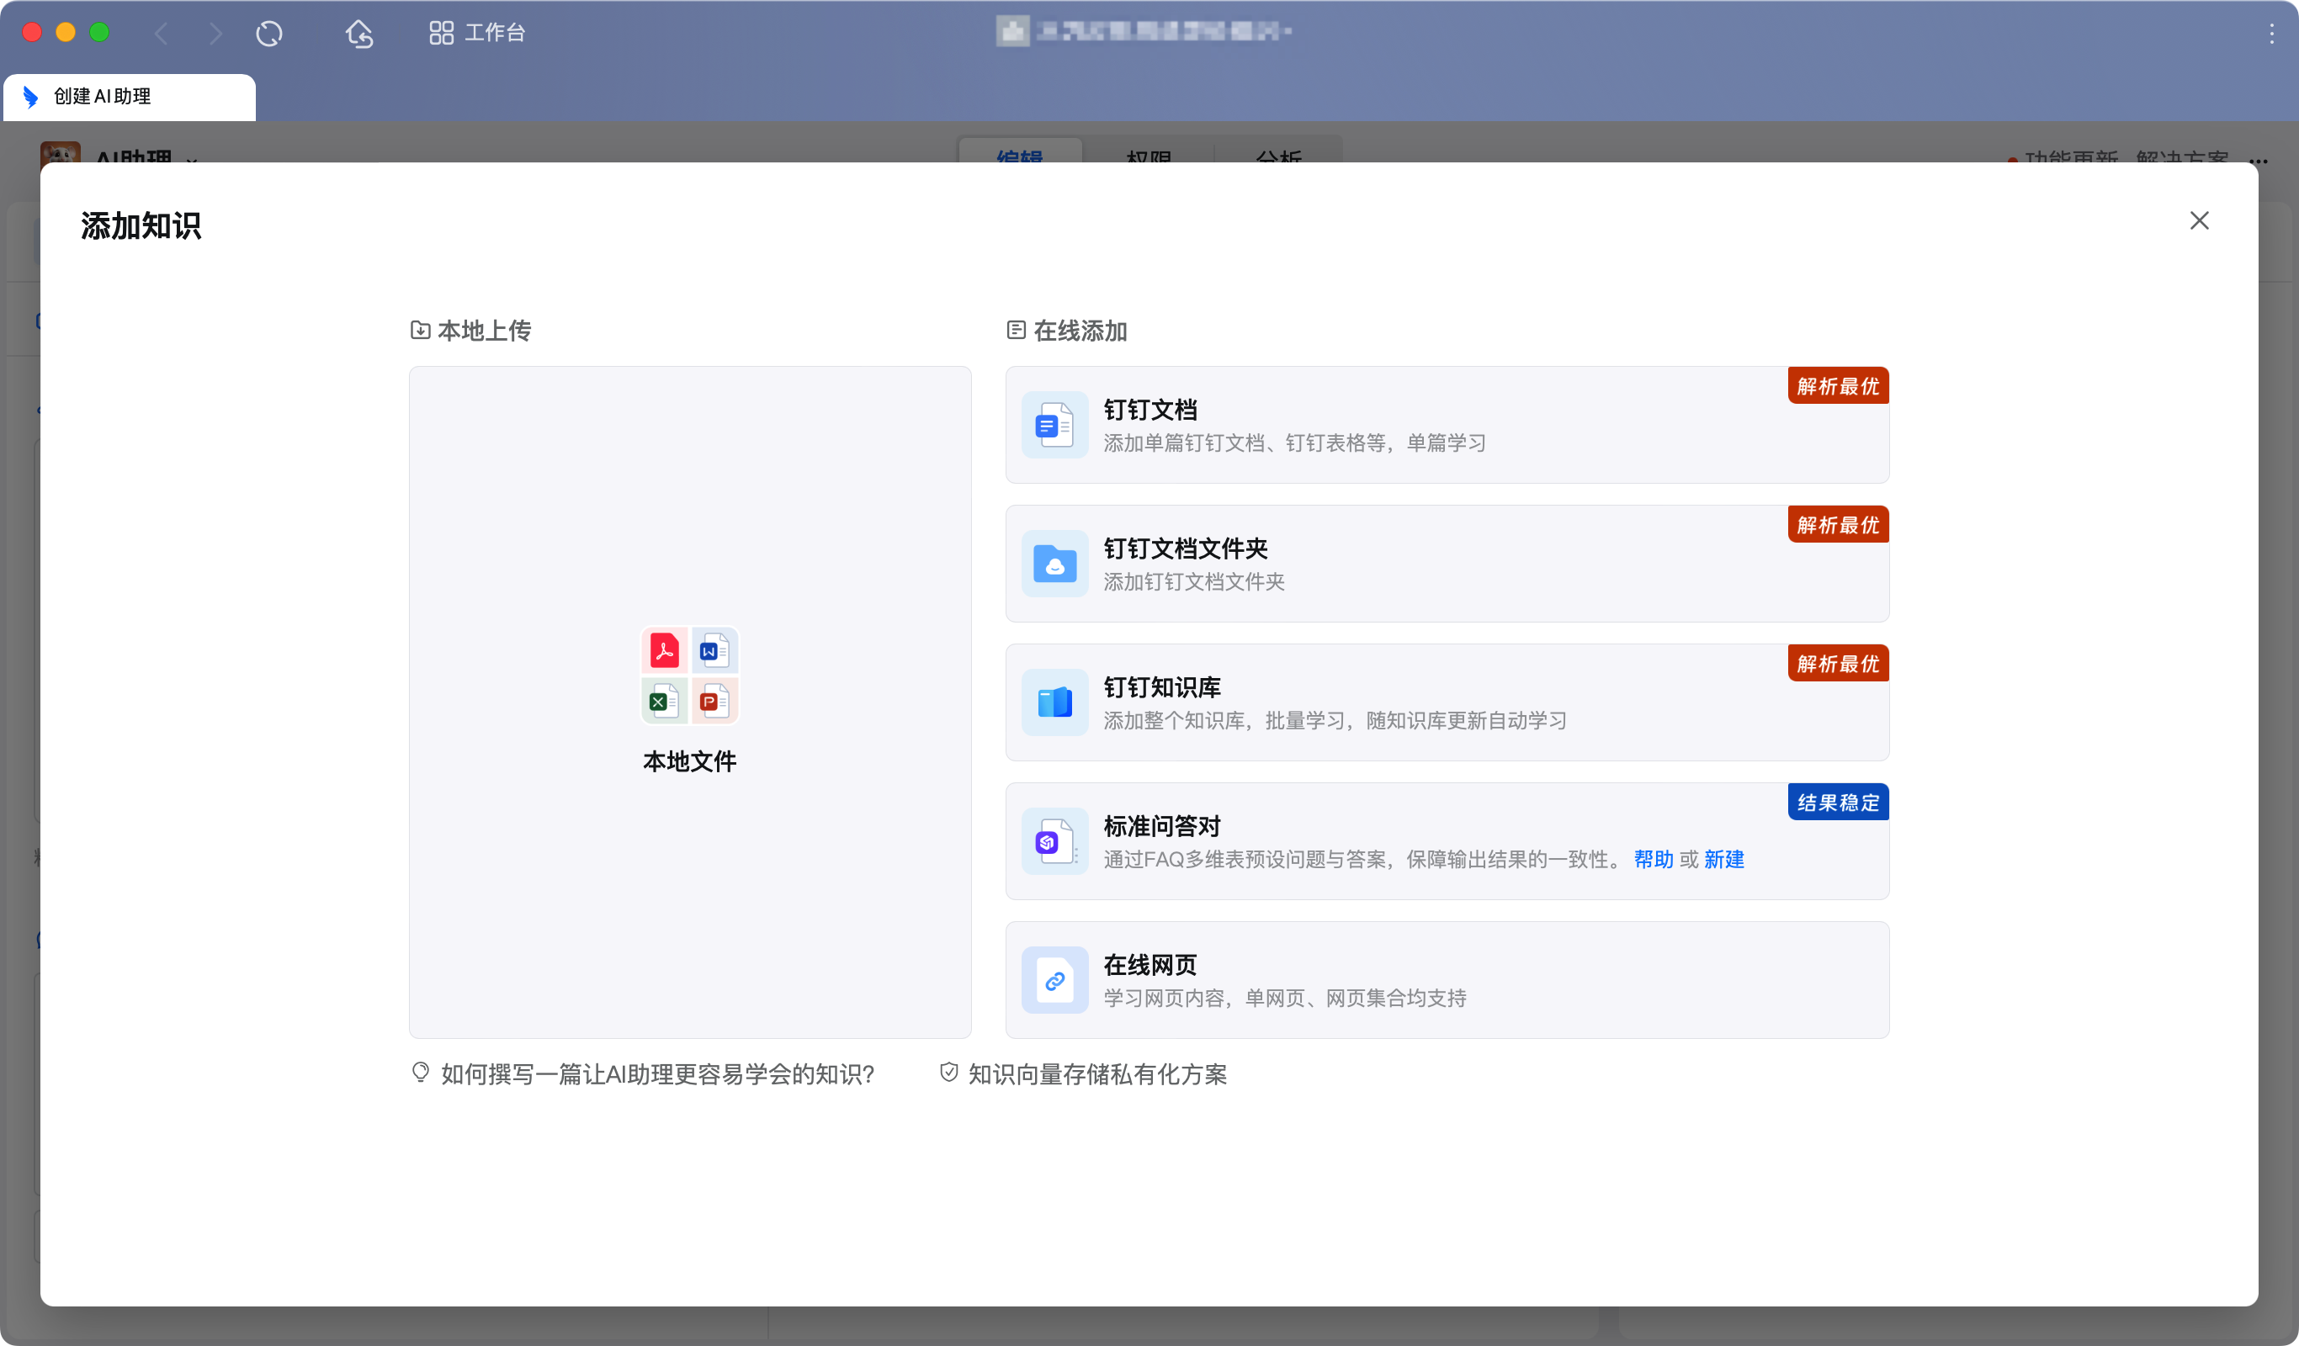Image resolution: width=2299 pixels, height=1346 pixels.
Task: Click the PDF file icon
Action: point(664,650)
